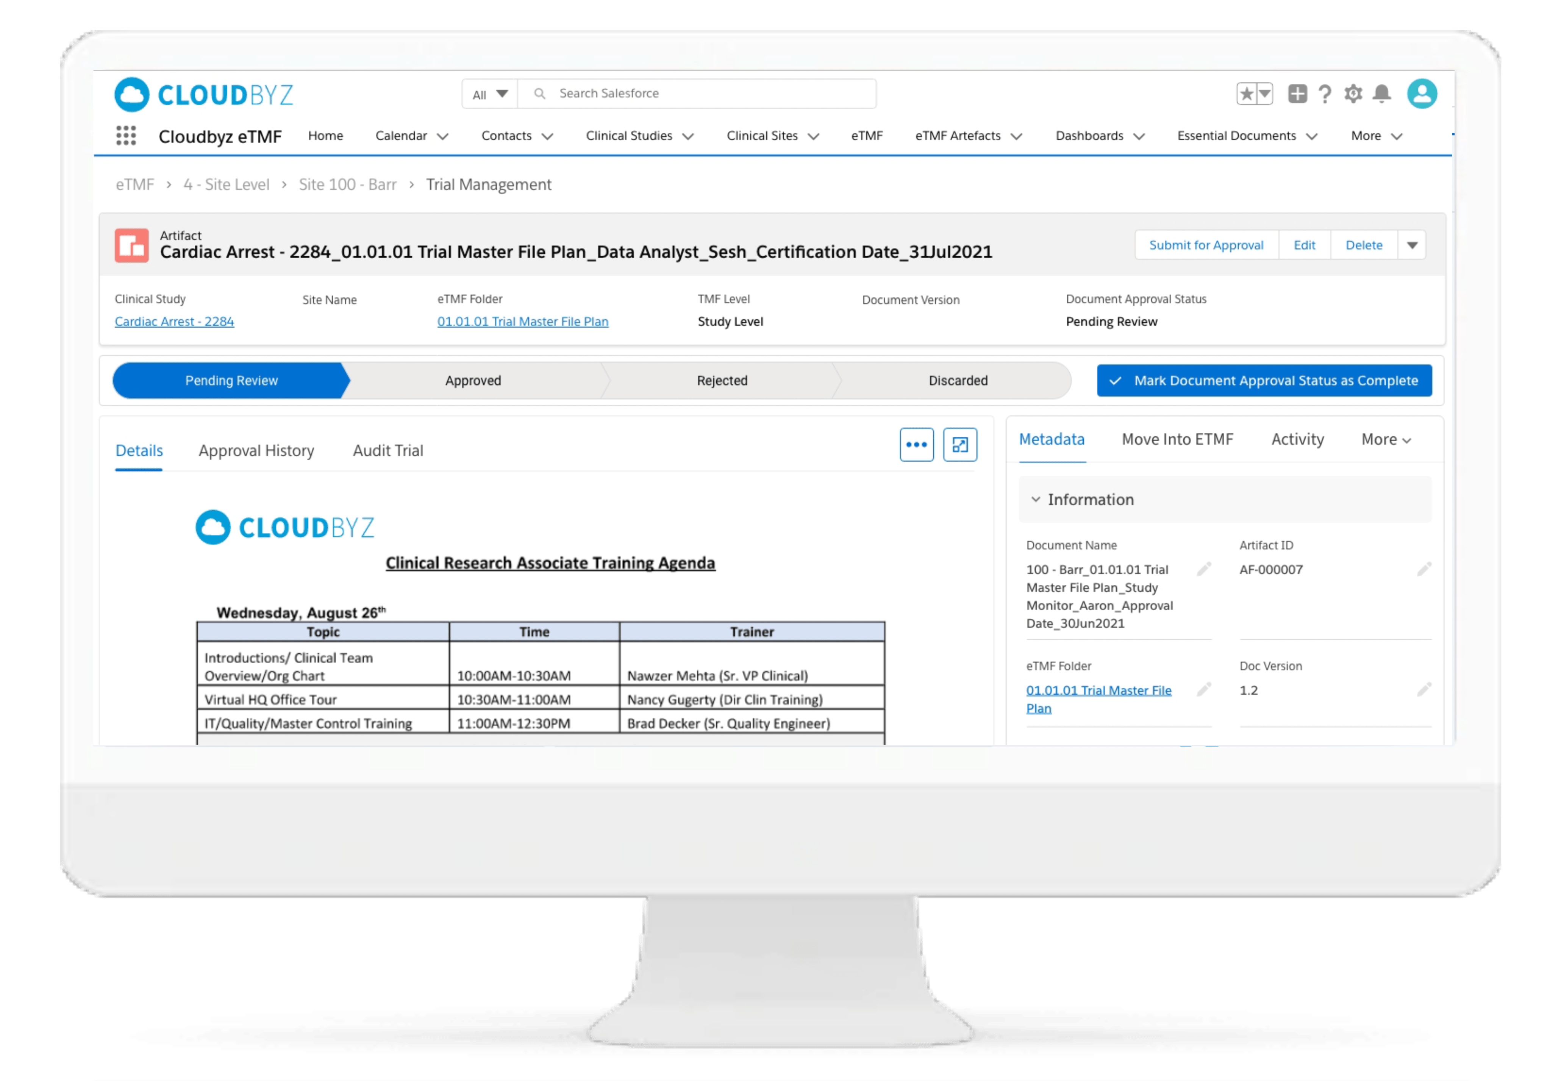Viewport: 1561px width, 1081px height.
Task: Open the app launcher grid icon
Action: point(126,136)
